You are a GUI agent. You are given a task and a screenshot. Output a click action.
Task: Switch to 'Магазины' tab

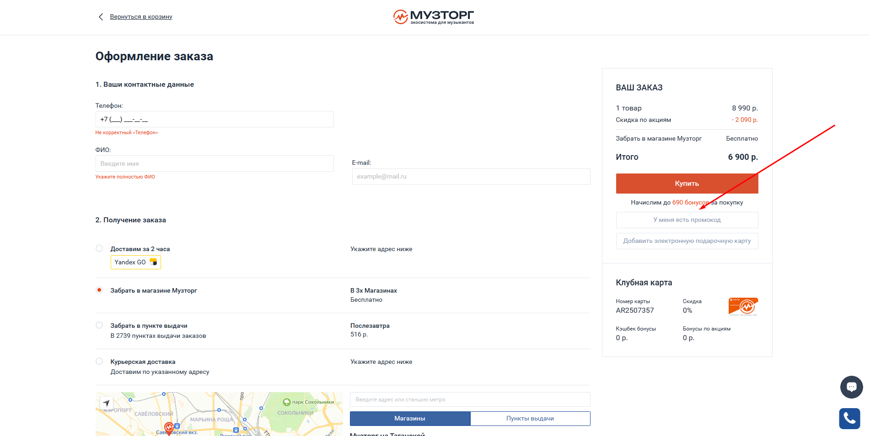click(x=410, y=419)
